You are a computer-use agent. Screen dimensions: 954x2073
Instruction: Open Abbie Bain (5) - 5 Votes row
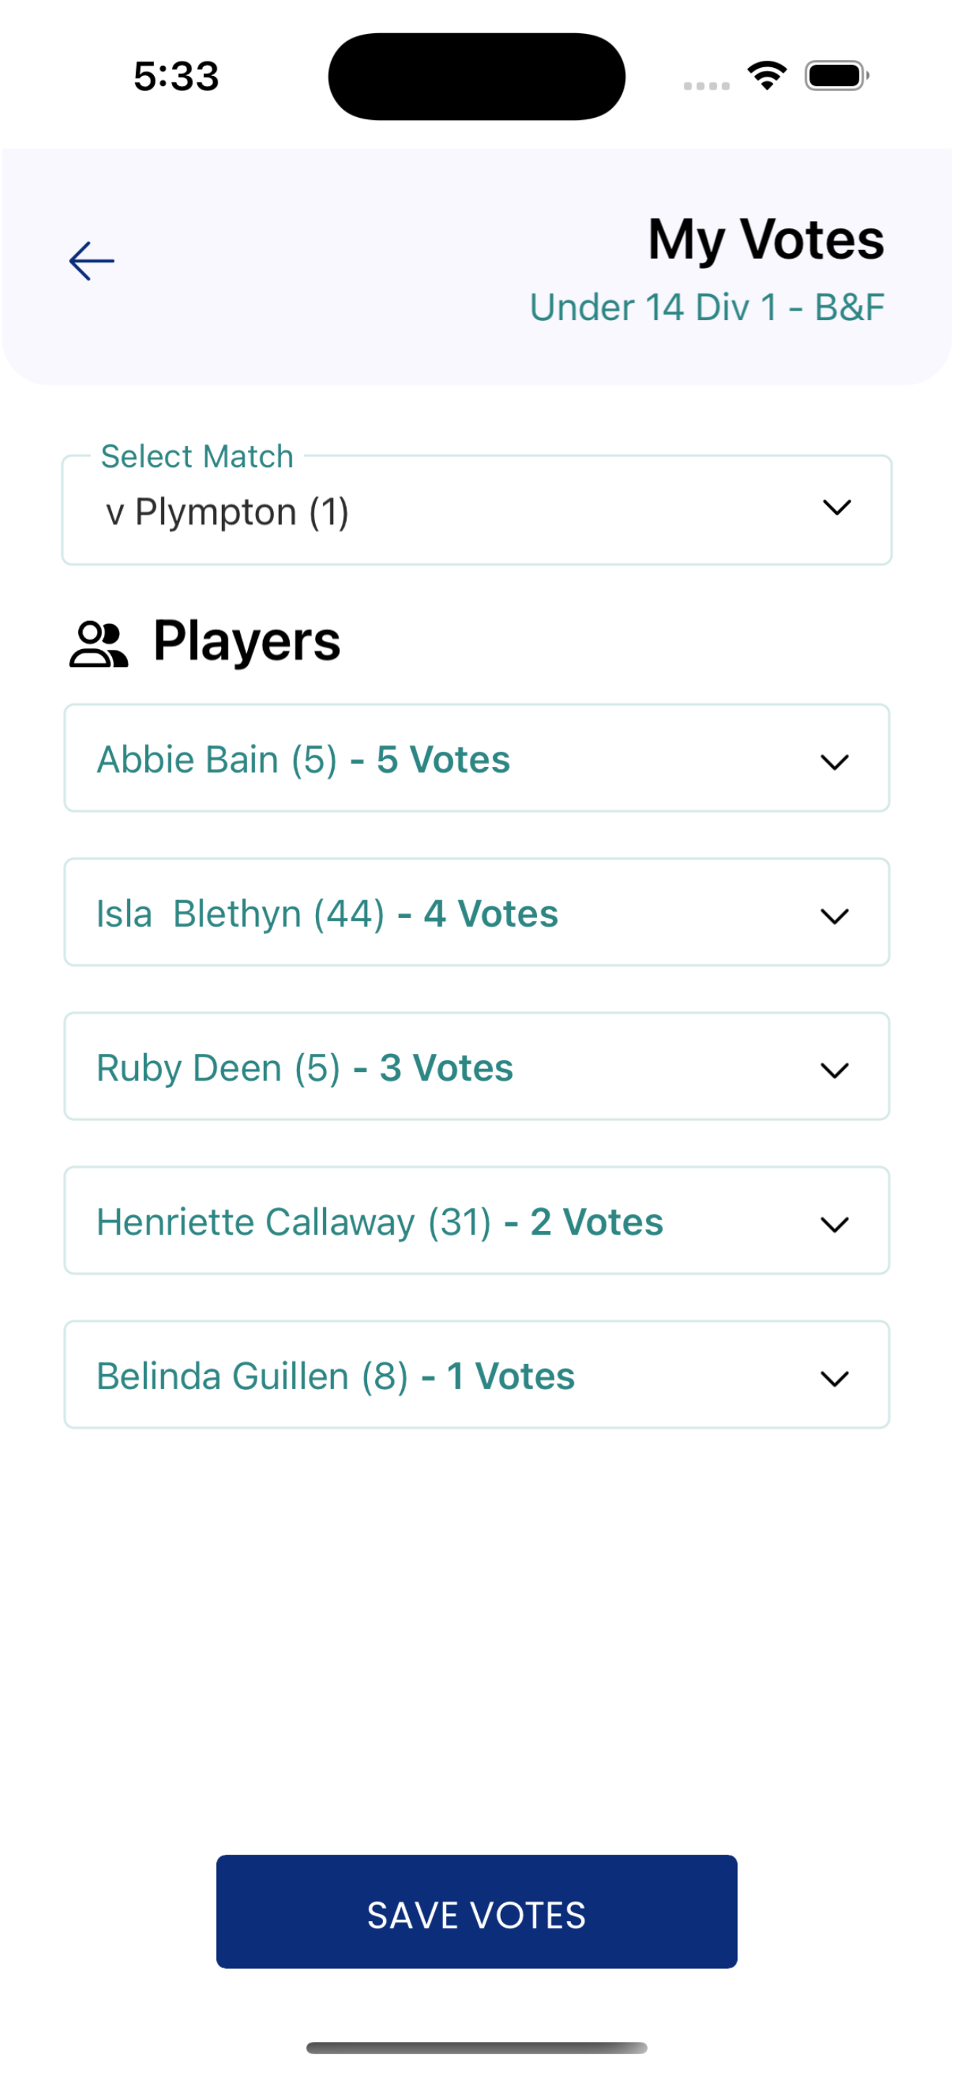(x=476, y=758)
